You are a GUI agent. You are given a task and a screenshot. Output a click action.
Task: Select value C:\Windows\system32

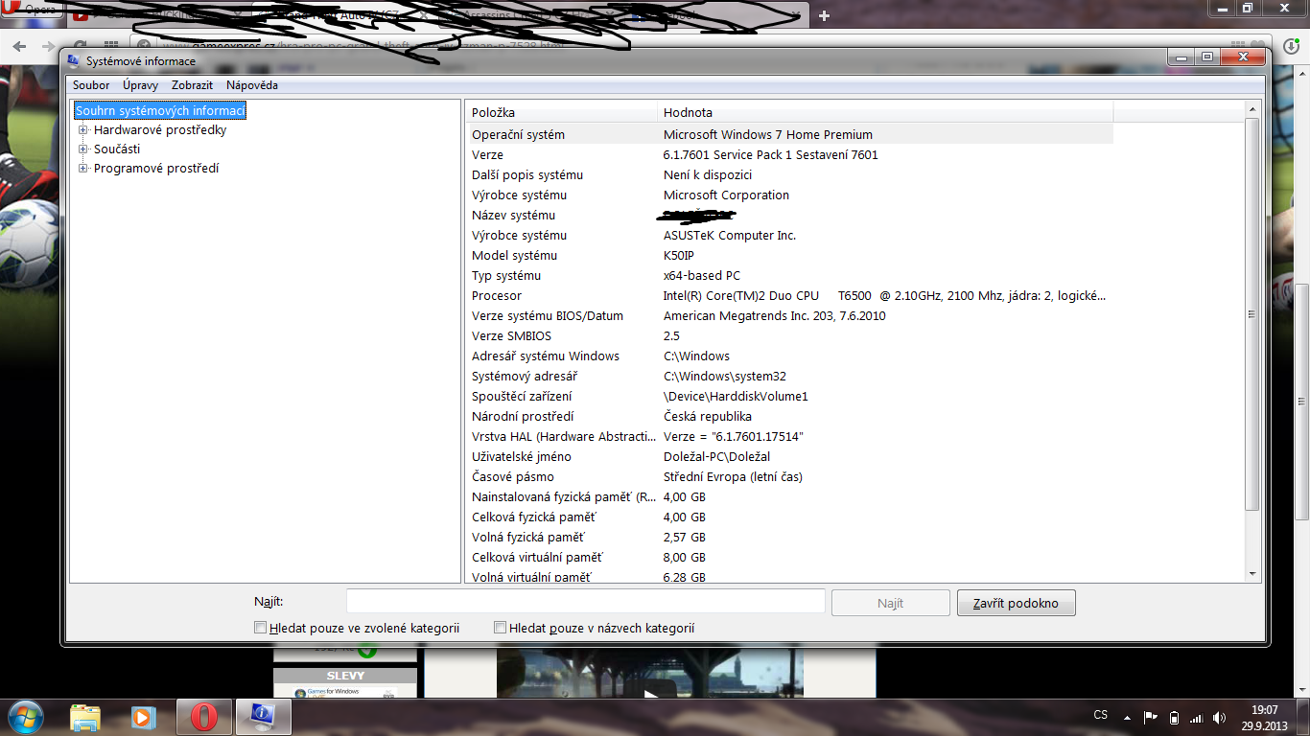pos(725,377)
